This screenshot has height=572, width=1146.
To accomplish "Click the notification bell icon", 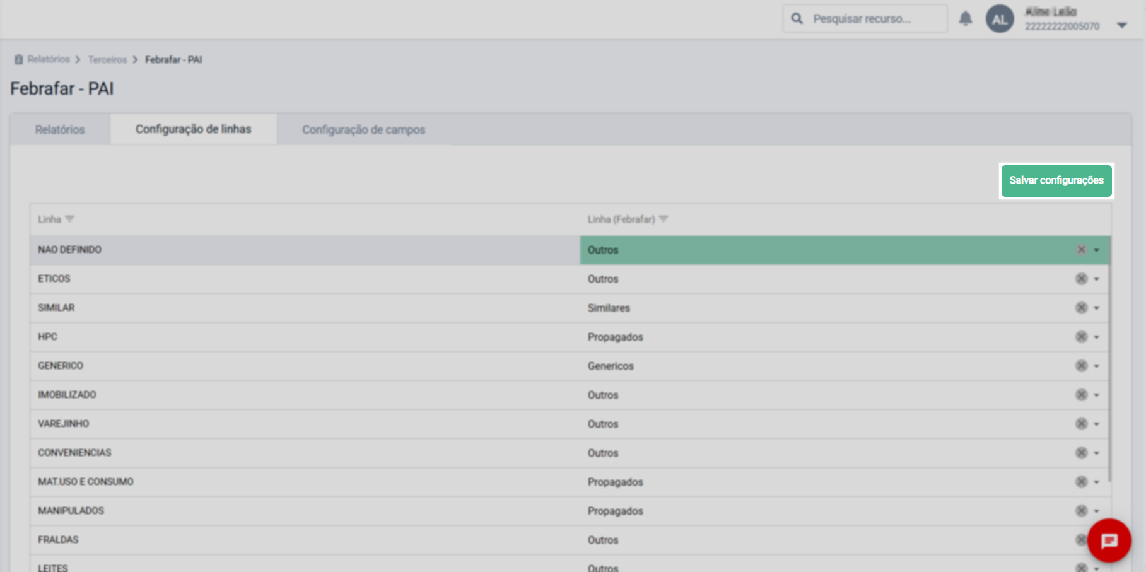I will click(x=965, y=19).
